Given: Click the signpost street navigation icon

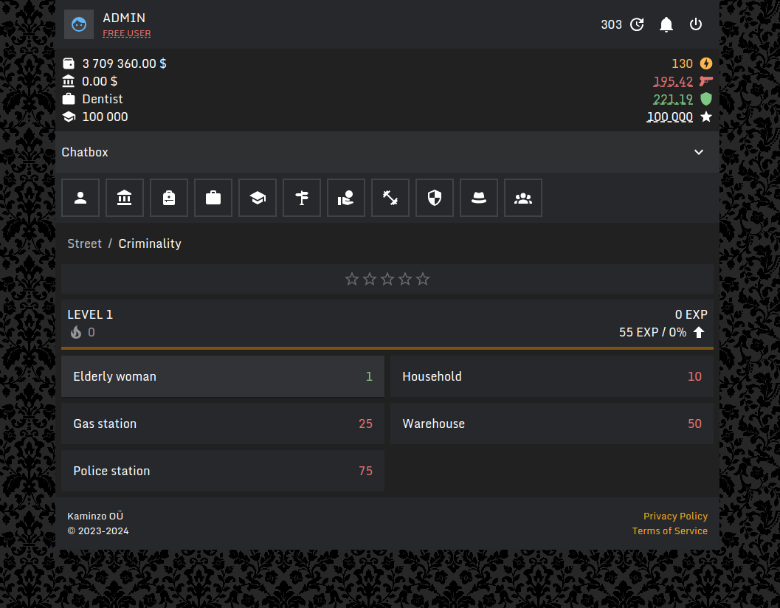Looking at the screenshot, I should 302,198.
